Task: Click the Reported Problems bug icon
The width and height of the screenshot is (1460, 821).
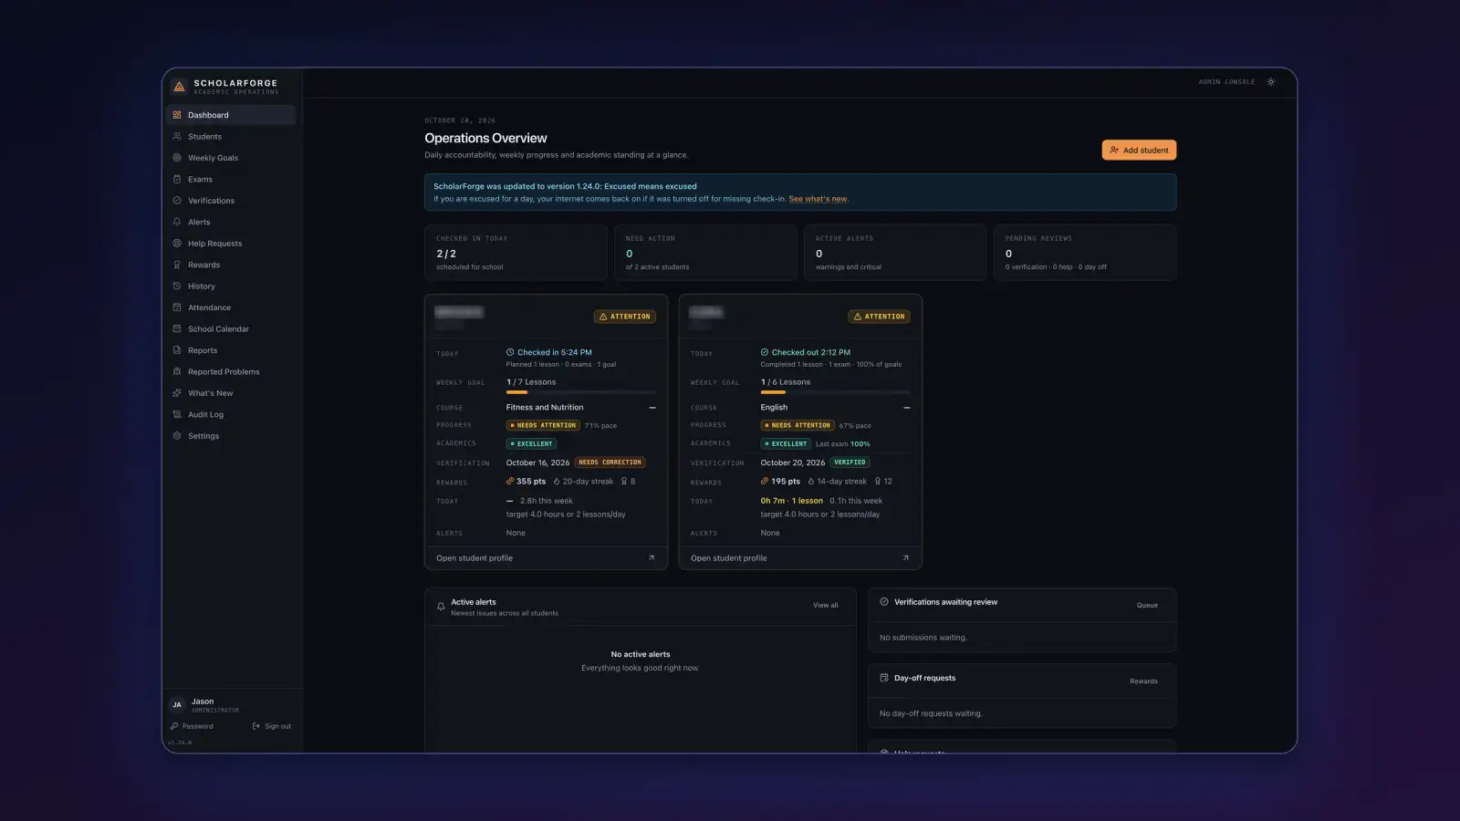Action: click(177, 372)
